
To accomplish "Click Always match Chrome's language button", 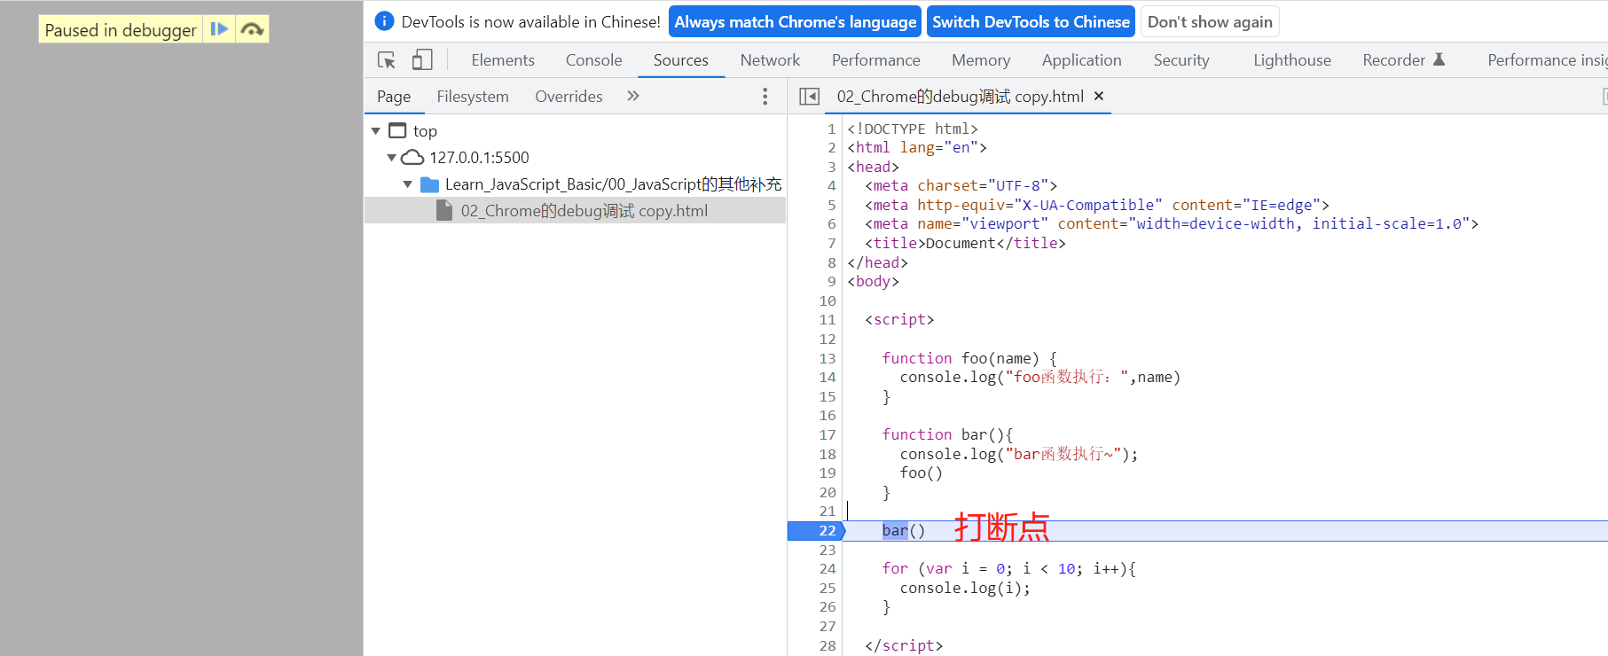I will [x=795, y=22].
